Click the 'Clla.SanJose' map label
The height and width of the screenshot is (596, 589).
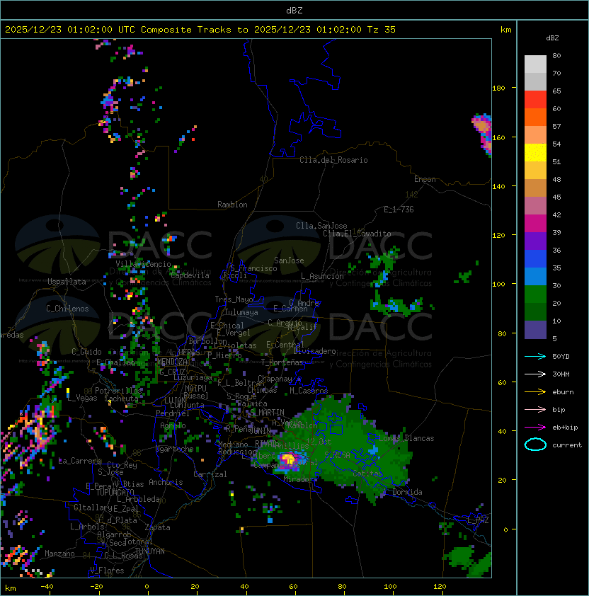pyautogui.click(x=321, y=226)
